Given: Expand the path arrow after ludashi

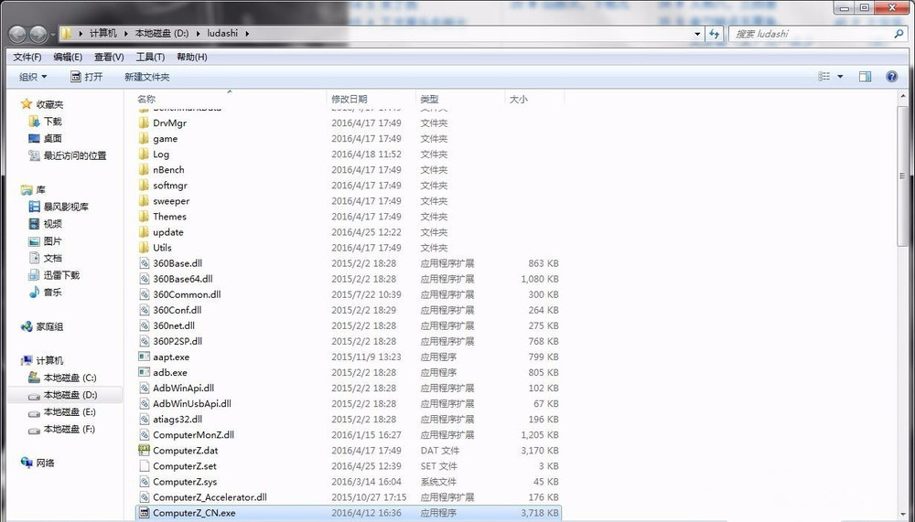Looking at the screenshot, I should 247,34.
